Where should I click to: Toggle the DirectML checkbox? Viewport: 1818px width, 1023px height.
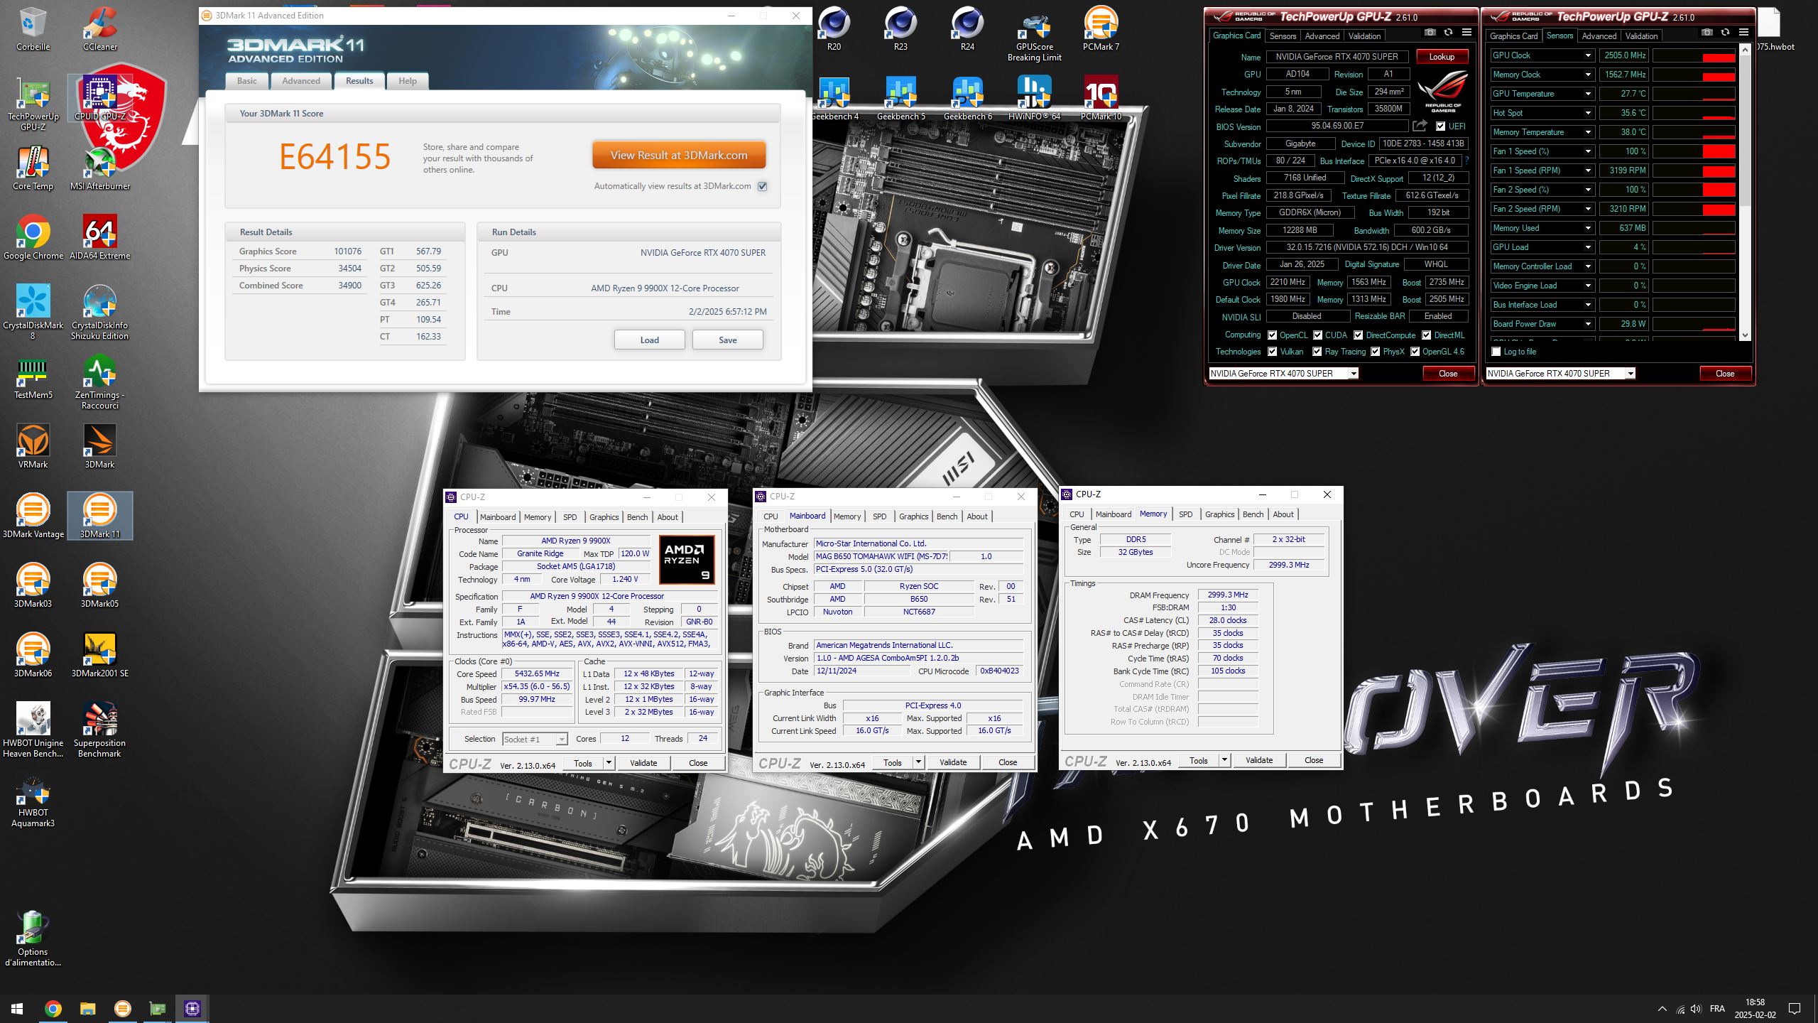click(1426, 335)
